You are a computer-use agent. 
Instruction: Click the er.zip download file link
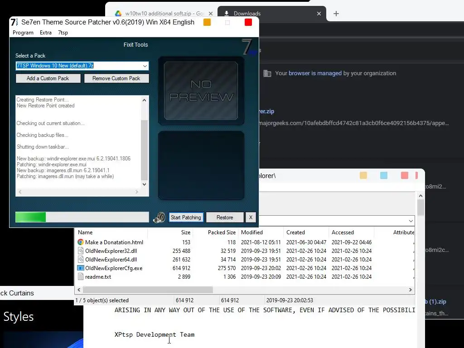point(266,111)
